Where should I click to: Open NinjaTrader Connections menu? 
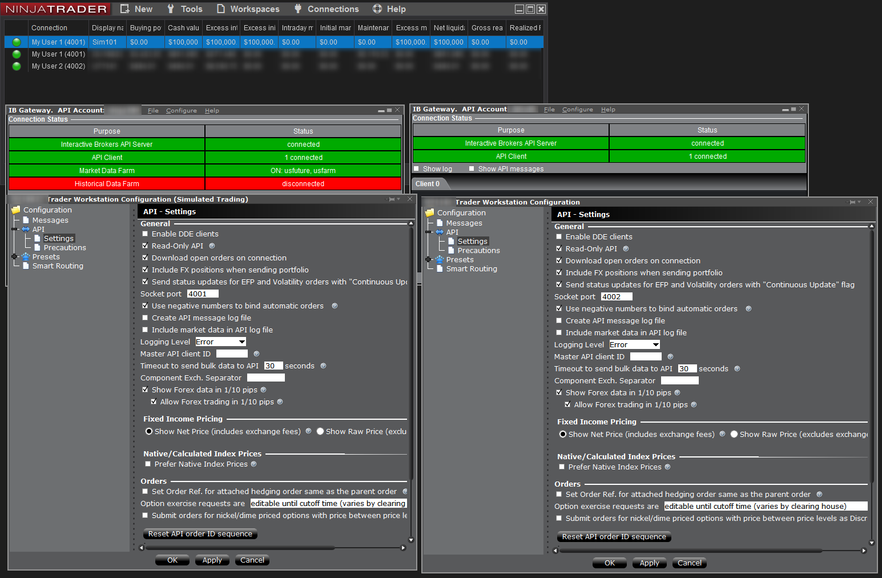point(326,9)
